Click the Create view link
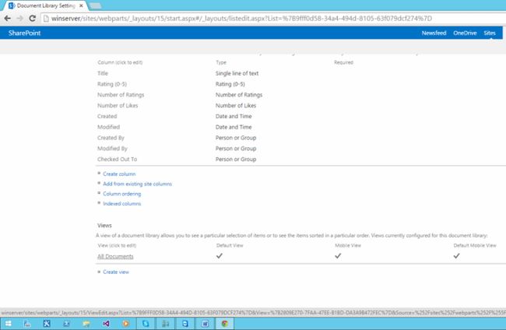The width and height of the screenshot is (506, 330). 116,272
